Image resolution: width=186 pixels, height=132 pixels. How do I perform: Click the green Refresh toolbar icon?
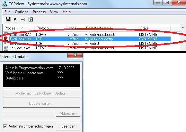click(x=31, y=19)
